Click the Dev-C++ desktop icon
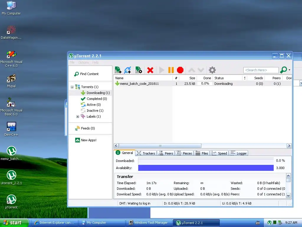The height and width of the screenshot is (227, 302). tap(11, 129)
